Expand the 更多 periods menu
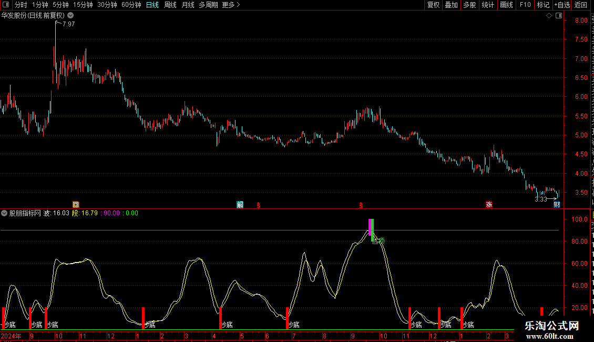Image resolution: width=594 pixels, height=342 pixels. pyautogui.click(x=231, y=5)
